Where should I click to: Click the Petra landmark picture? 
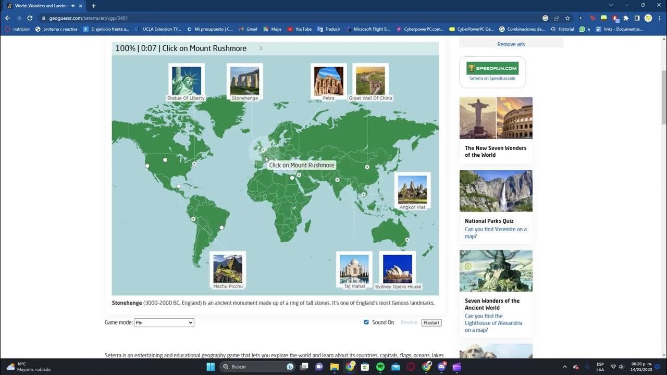(328, 81)
